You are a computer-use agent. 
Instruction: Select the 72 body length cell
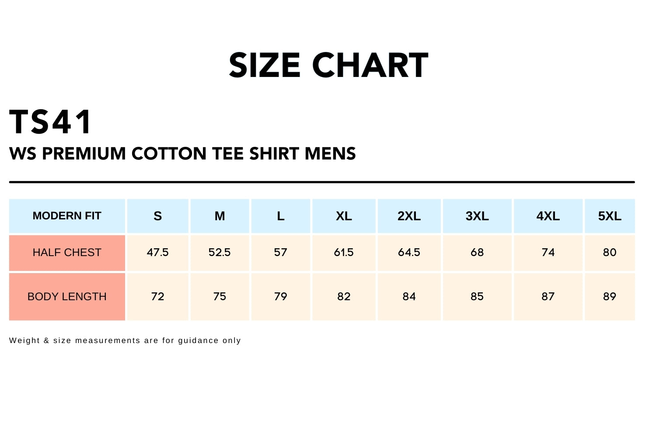tap(158, 297)
